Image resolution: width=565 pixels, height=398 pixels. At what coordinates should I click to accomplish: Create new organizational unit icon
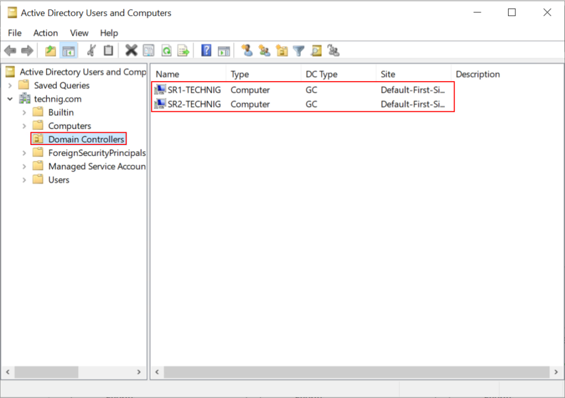click(x=281, y=50)
